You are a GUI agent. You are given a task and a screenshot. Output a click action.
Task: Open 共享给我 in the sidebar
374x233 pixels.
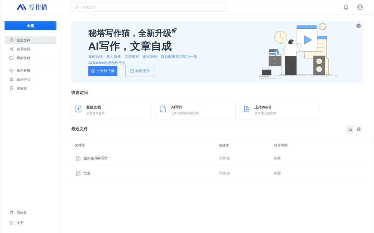[x=23, y=49]
